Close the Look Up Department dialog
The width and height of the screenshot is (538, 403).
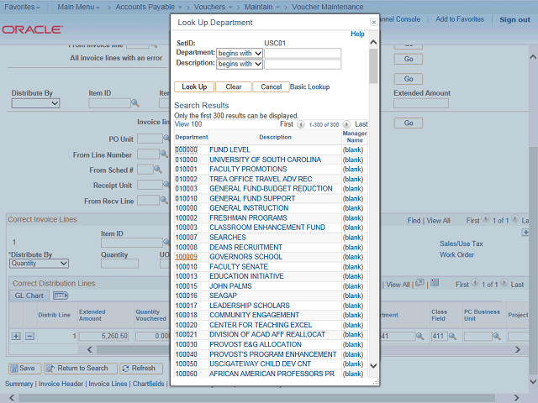click(373, 23)
